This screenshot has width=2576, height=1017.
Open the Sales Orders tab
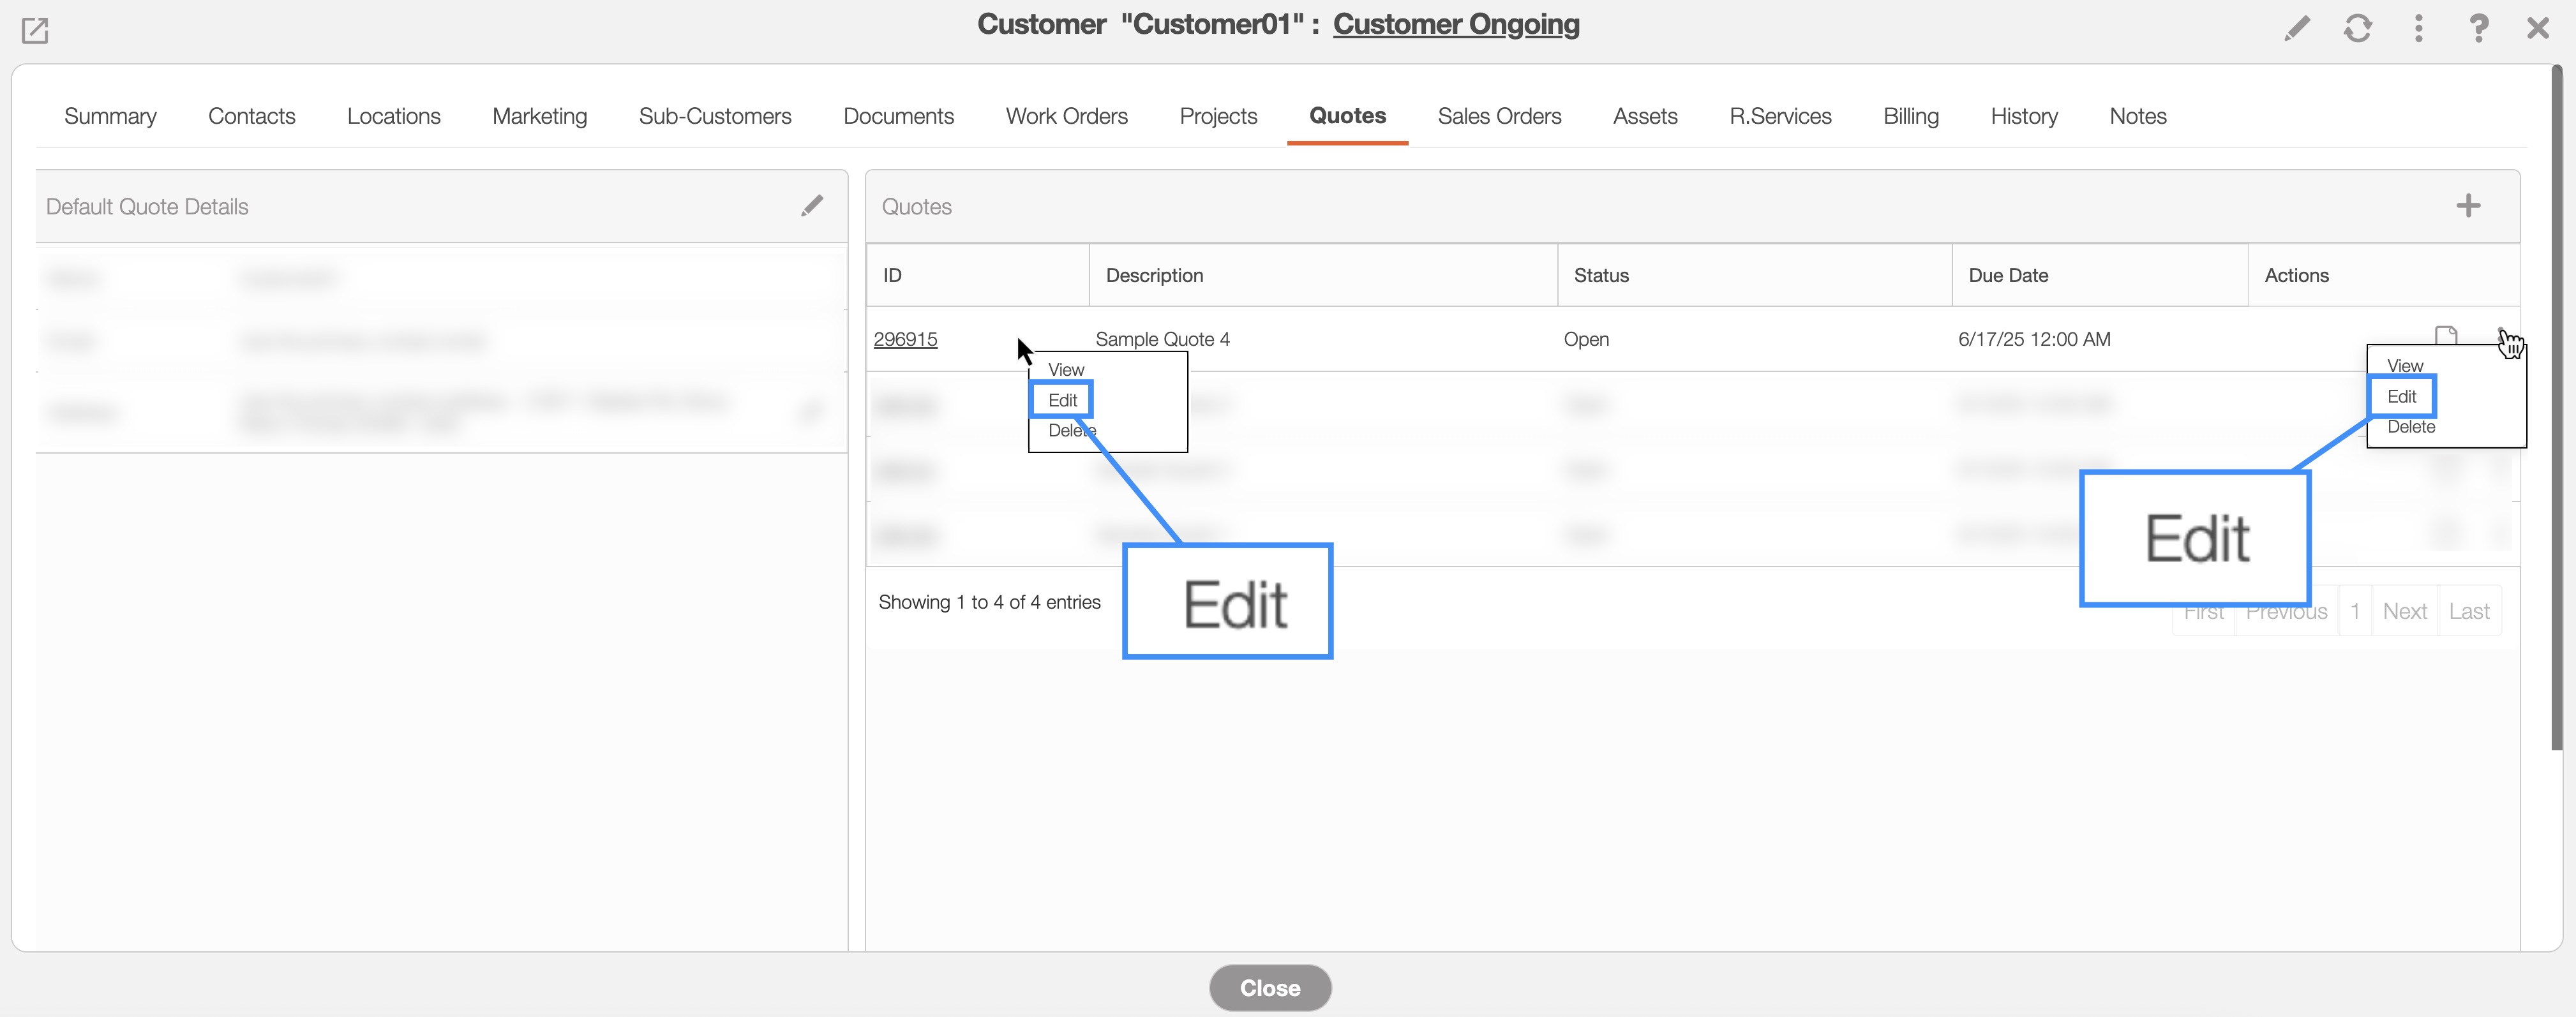coord(1499,116)
